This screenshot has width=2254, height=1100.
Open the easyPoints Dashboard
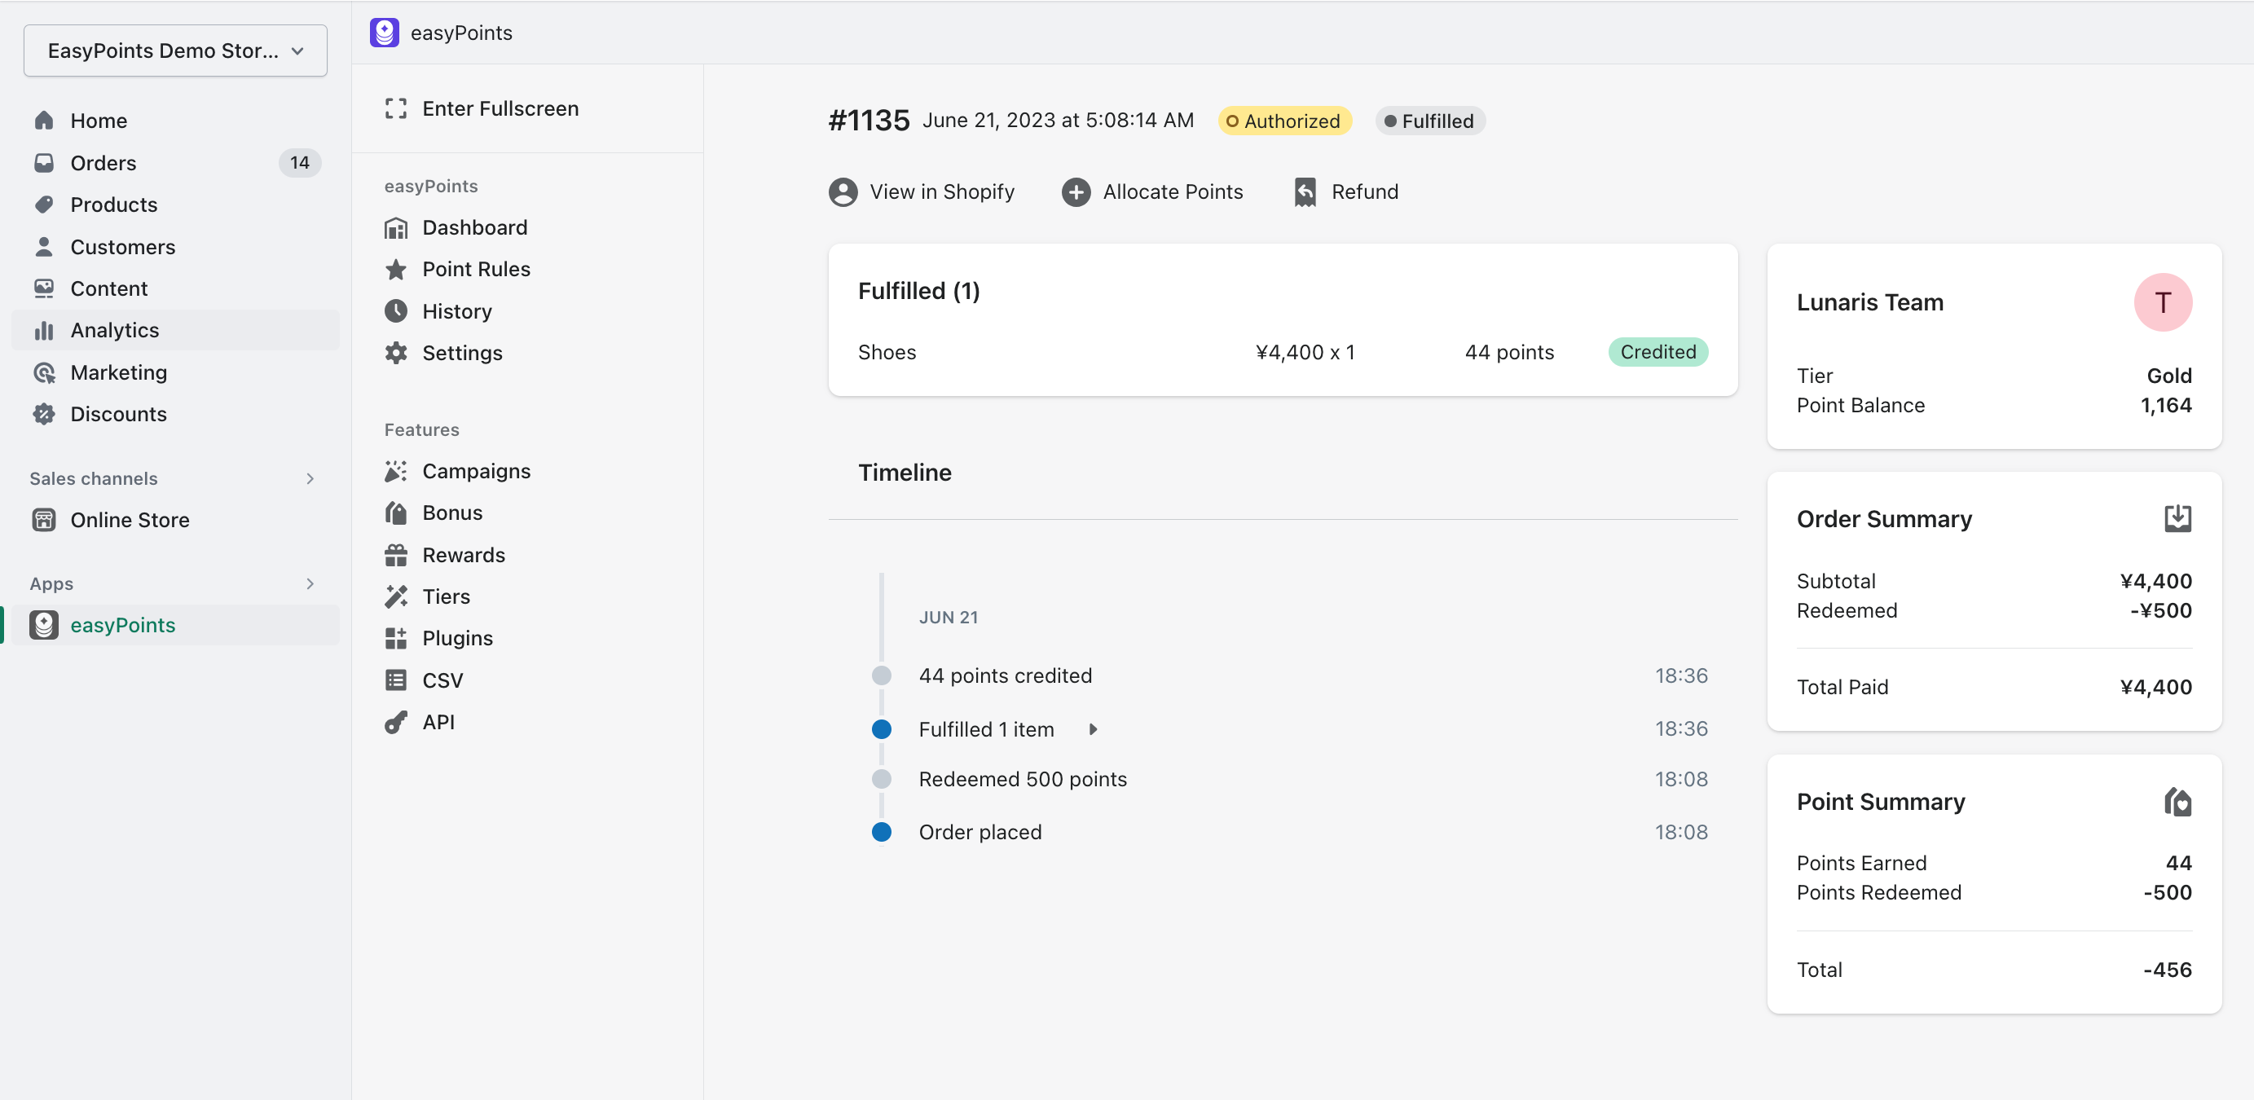coord(475,227)
